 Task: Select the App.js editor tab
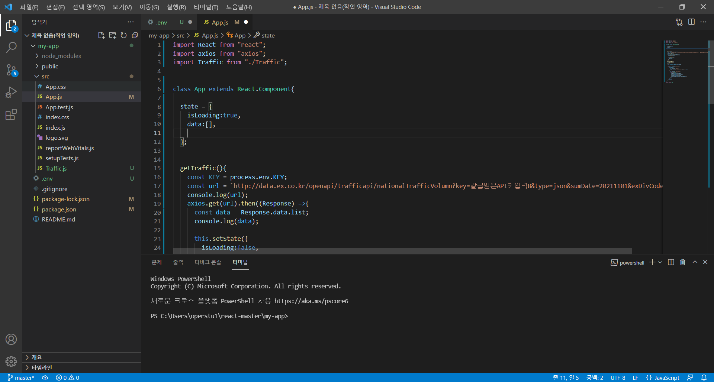(x=225, y=22)
